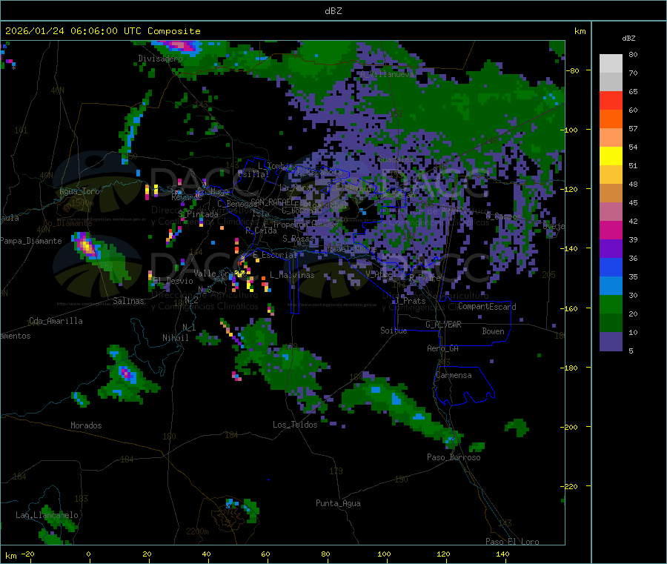This screenshot has width=667, height=564.
Task: Click the 140 tick on bottom axis
Action: pyautogui.click(x=502, y=554)
